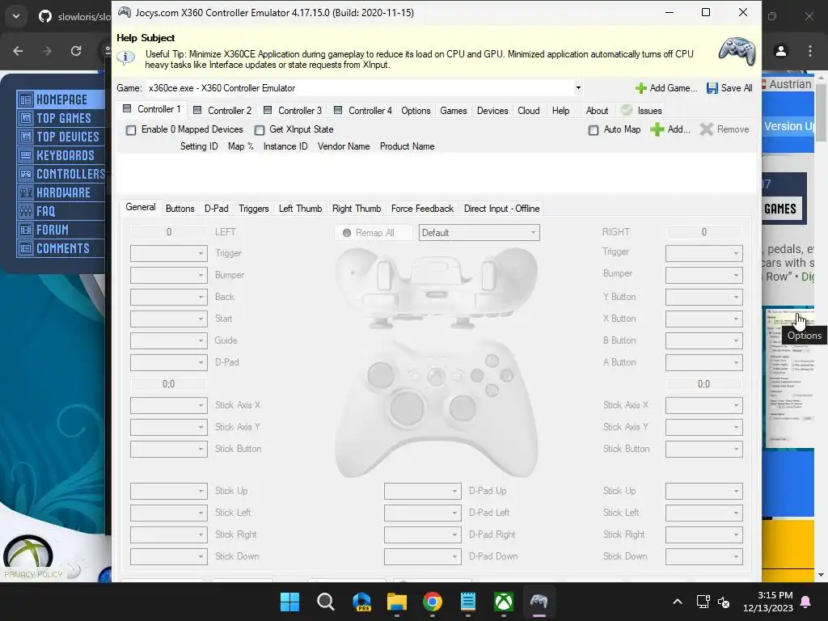Click KEYBOARDS link on website sidebar
The height and width of the screenshot is (621, 828).
(x=61, y=155)
